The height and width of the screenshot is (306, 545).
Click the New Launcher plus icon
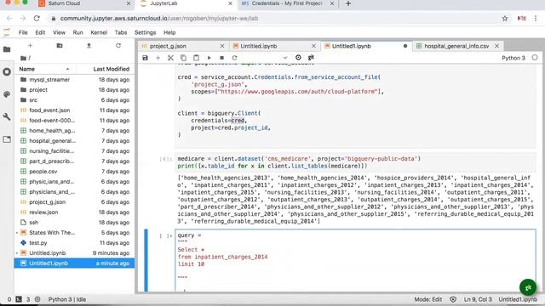(x=30, y=45)
